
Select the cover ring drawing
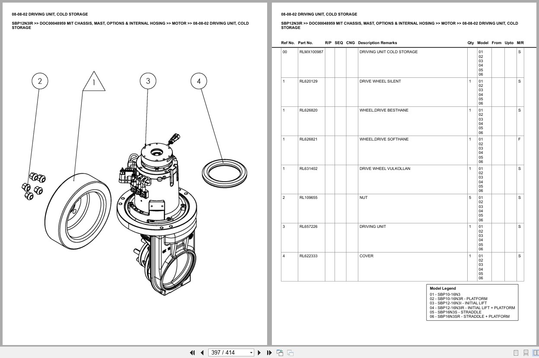224,173
